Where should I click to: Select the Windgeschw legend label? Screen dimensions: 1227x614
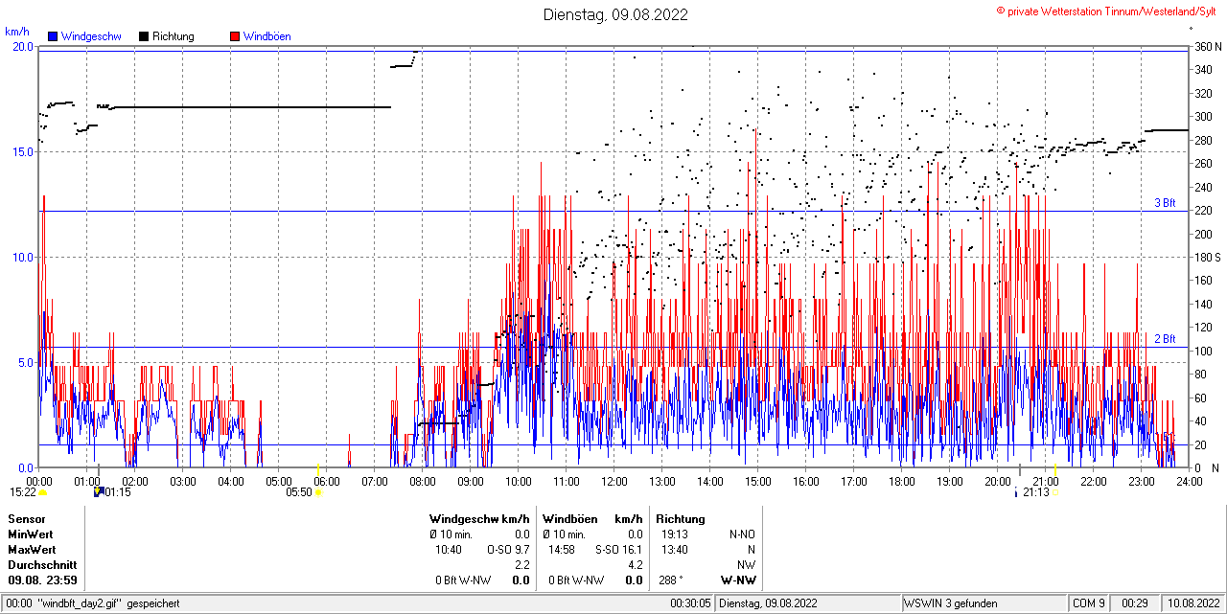coord(91,36)
